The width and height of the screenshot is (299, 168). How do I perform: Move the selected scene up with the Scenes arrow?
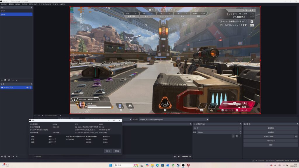13,80
